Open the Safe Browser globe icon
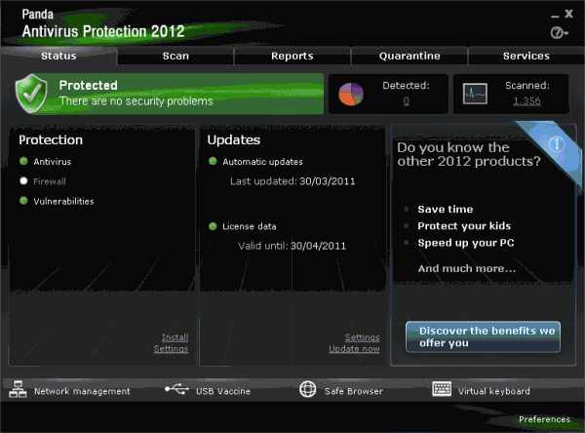Image resolution: width=585 pixels, height=433 pixels. point(307,389)
